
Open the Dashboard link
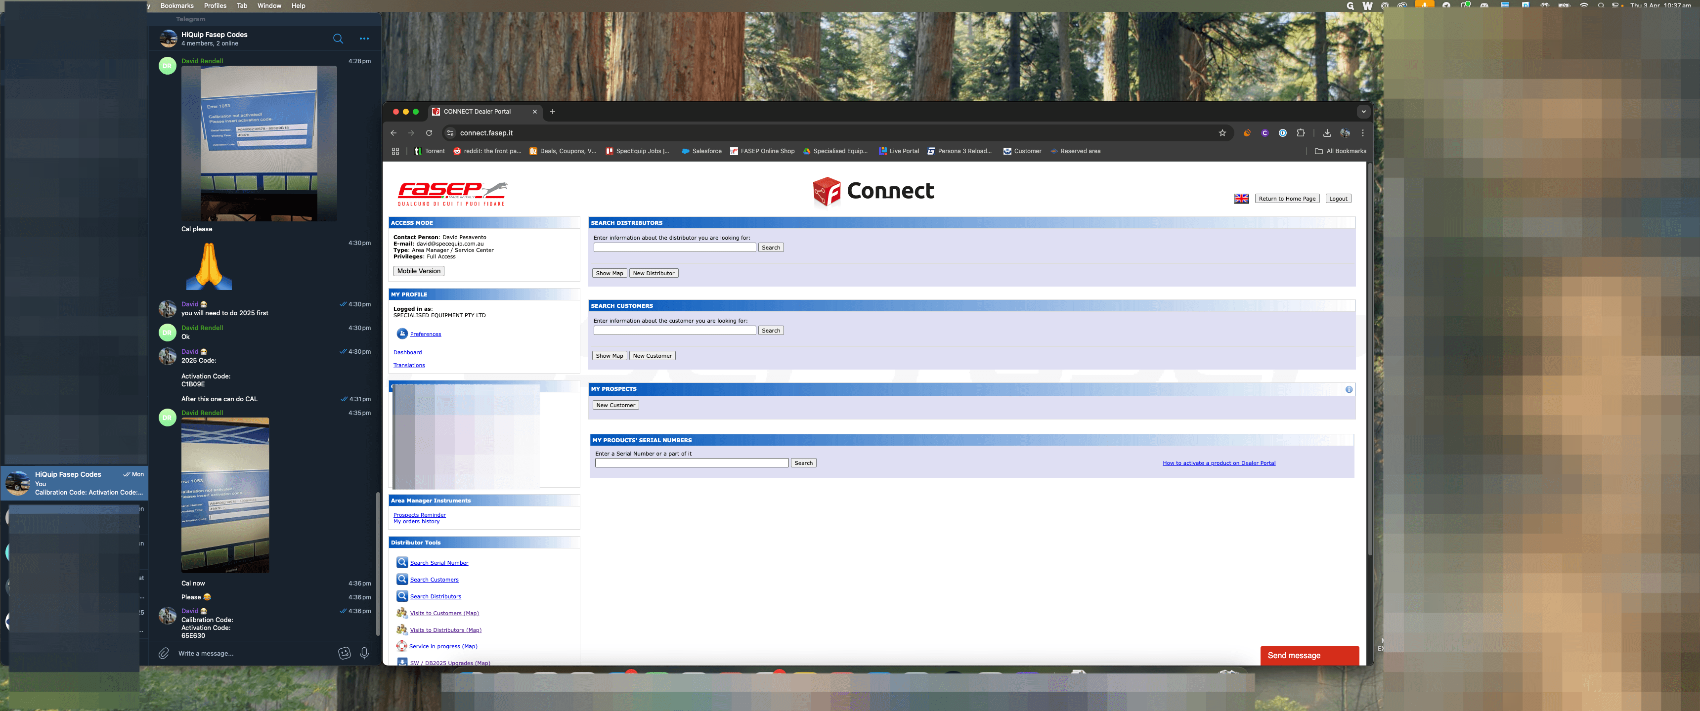pyautogui.click(x=407, y=352)
